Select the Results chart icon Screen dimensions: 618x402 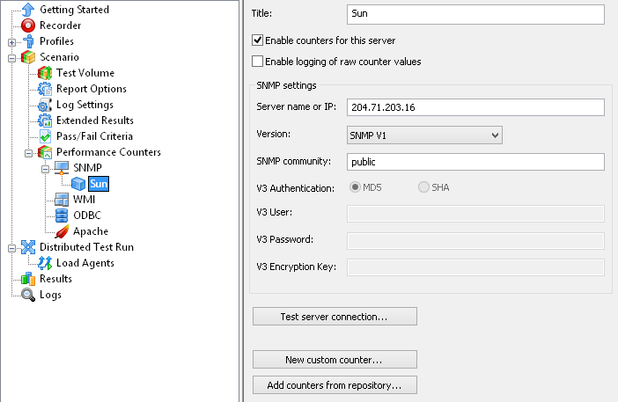tap(28, 279)
